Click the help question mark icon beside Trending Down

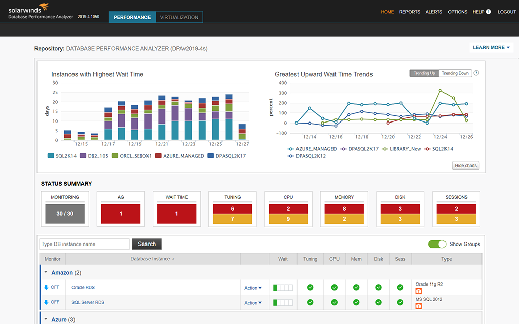point(476,73)
